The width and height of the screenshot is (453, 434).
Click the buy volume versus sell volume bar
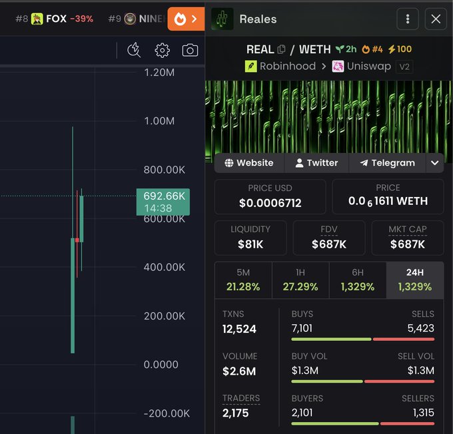pos(363,381)
